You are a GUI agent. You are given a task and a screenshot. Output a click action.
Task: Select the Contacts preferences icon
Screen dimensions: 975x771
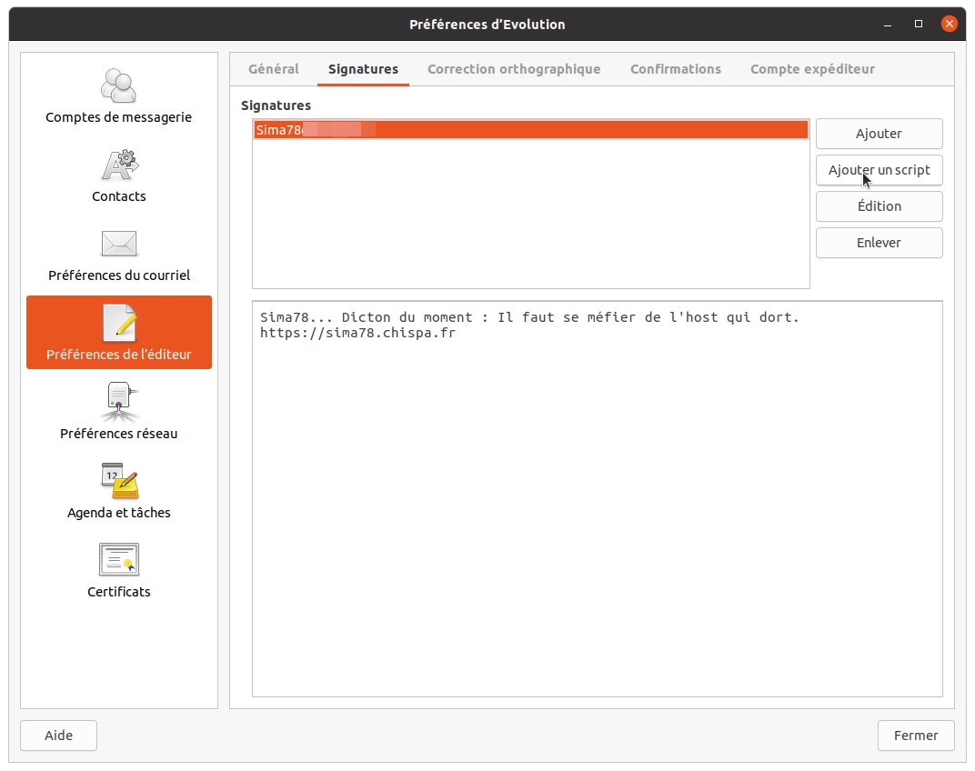coord(118,165)
